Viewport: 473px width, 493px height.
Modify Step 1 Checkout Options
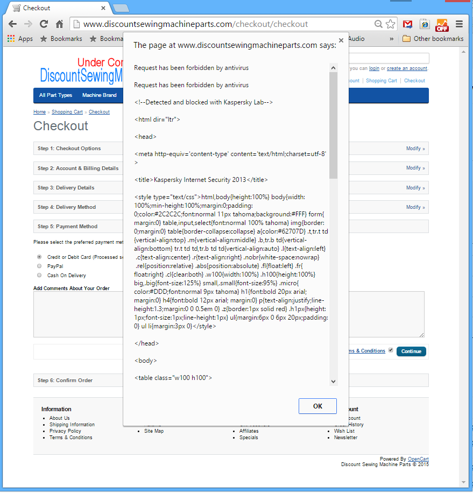click(415, 149)
